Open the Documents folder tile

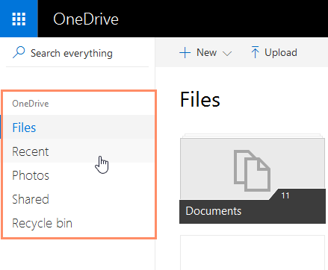253,178
